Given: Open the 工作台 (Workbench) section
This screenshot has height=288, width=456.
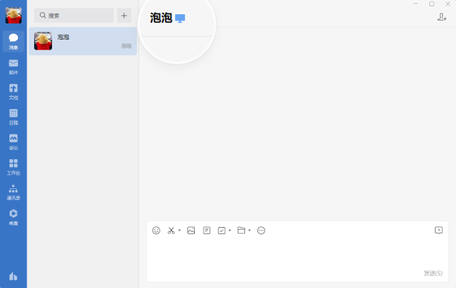Looking at the screenshot, I should pos(13,167).
